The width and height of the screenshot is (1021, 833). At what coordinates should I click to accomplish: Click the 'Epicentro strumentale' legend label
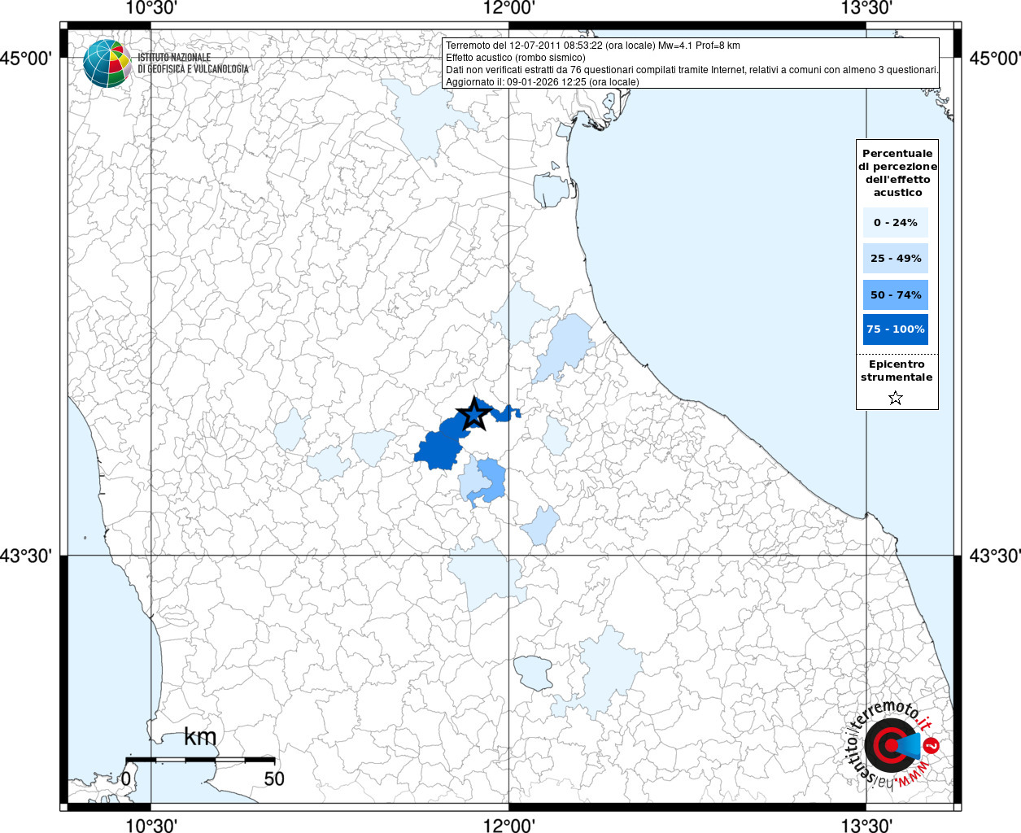click(897, 371)
